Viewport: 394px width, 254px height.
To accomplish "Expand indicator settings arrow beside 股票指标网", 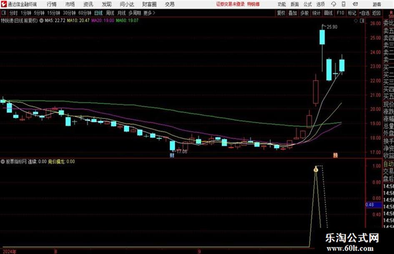I will click(x=3, y=162).
